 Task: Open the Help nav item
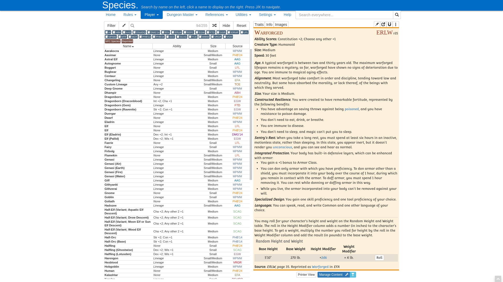click(x=287, y=15)
